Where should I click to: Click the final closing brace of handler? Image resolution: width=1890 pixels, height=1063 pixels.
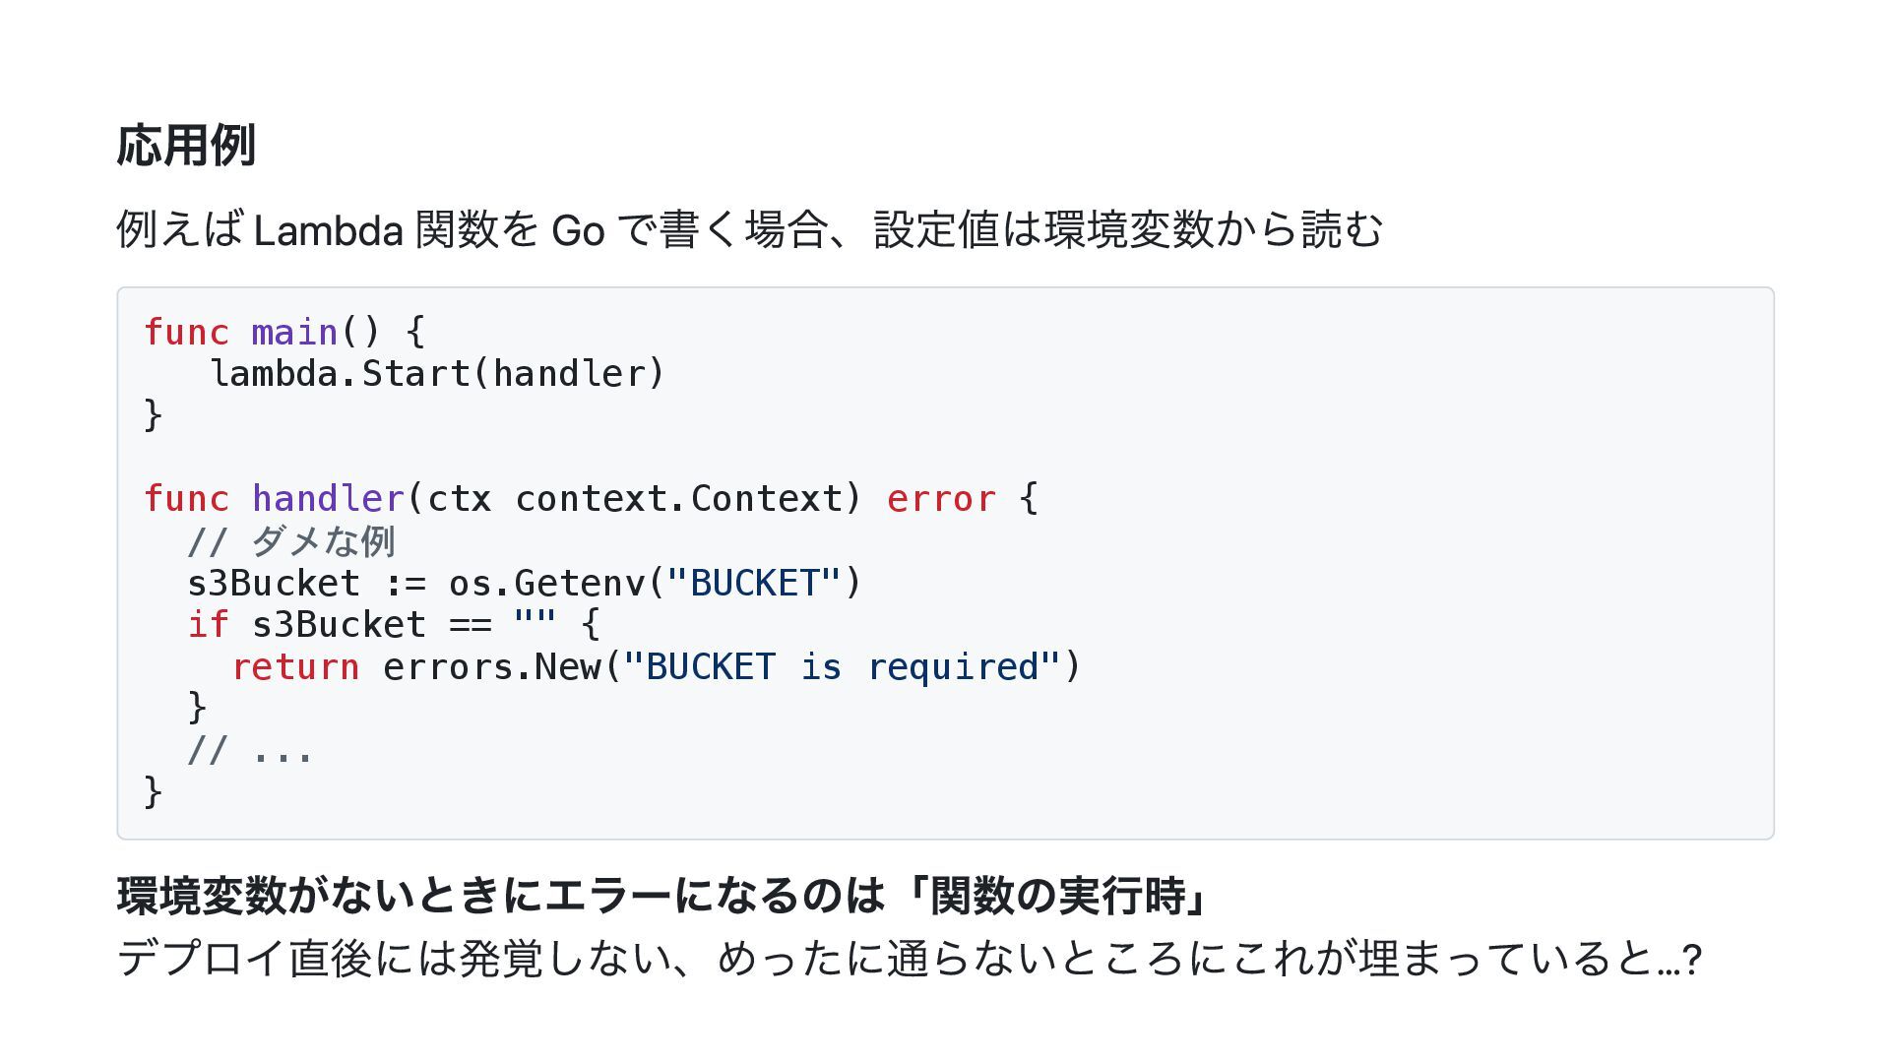(153, 791)
